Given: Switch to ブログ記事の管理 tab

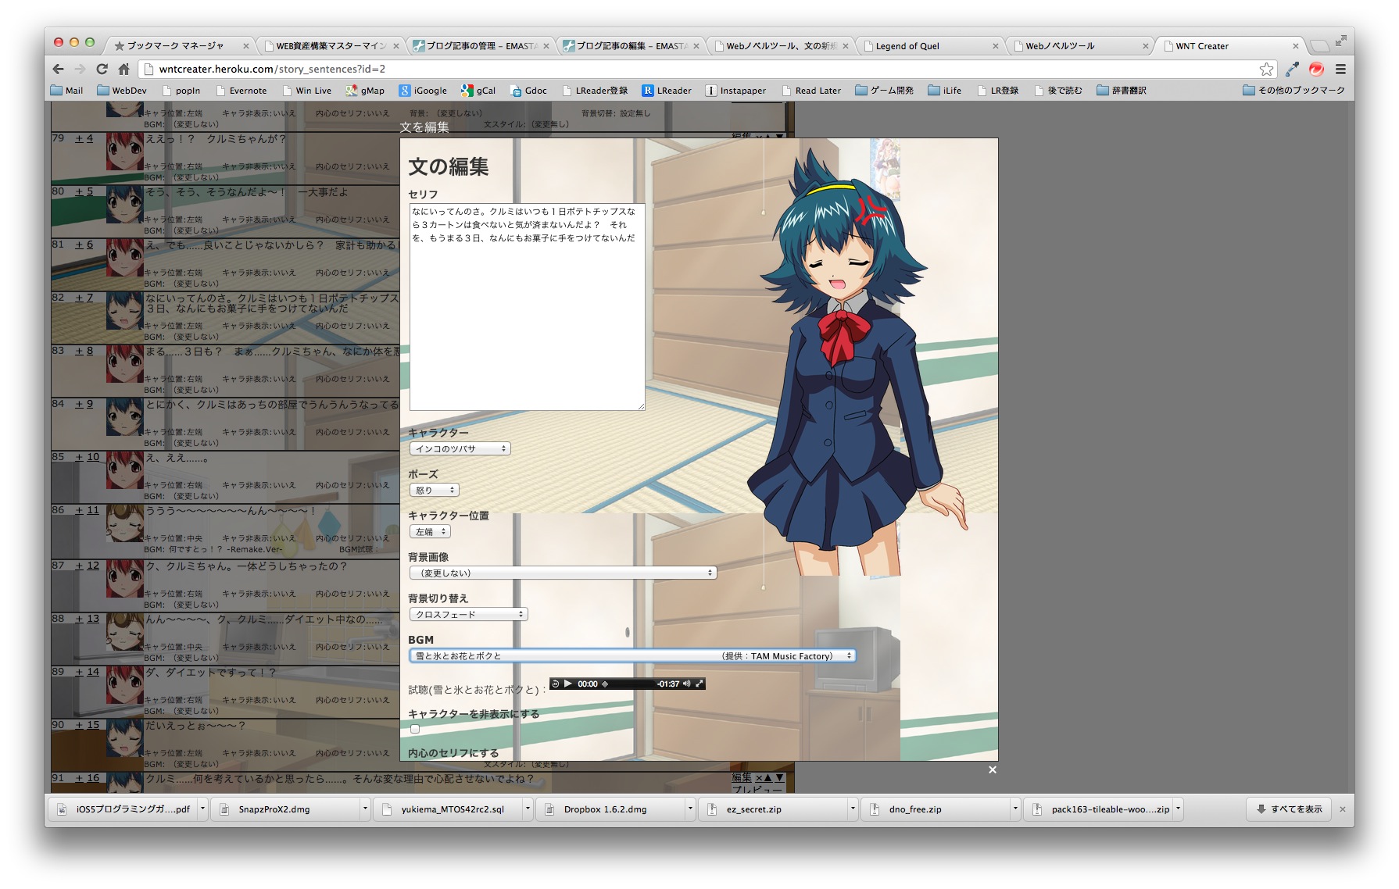Looking at the screenshot, I should click(x=479, y=46).
